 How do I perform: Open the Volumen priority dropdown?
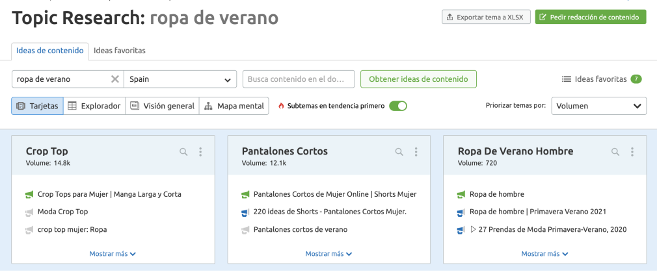598,106
